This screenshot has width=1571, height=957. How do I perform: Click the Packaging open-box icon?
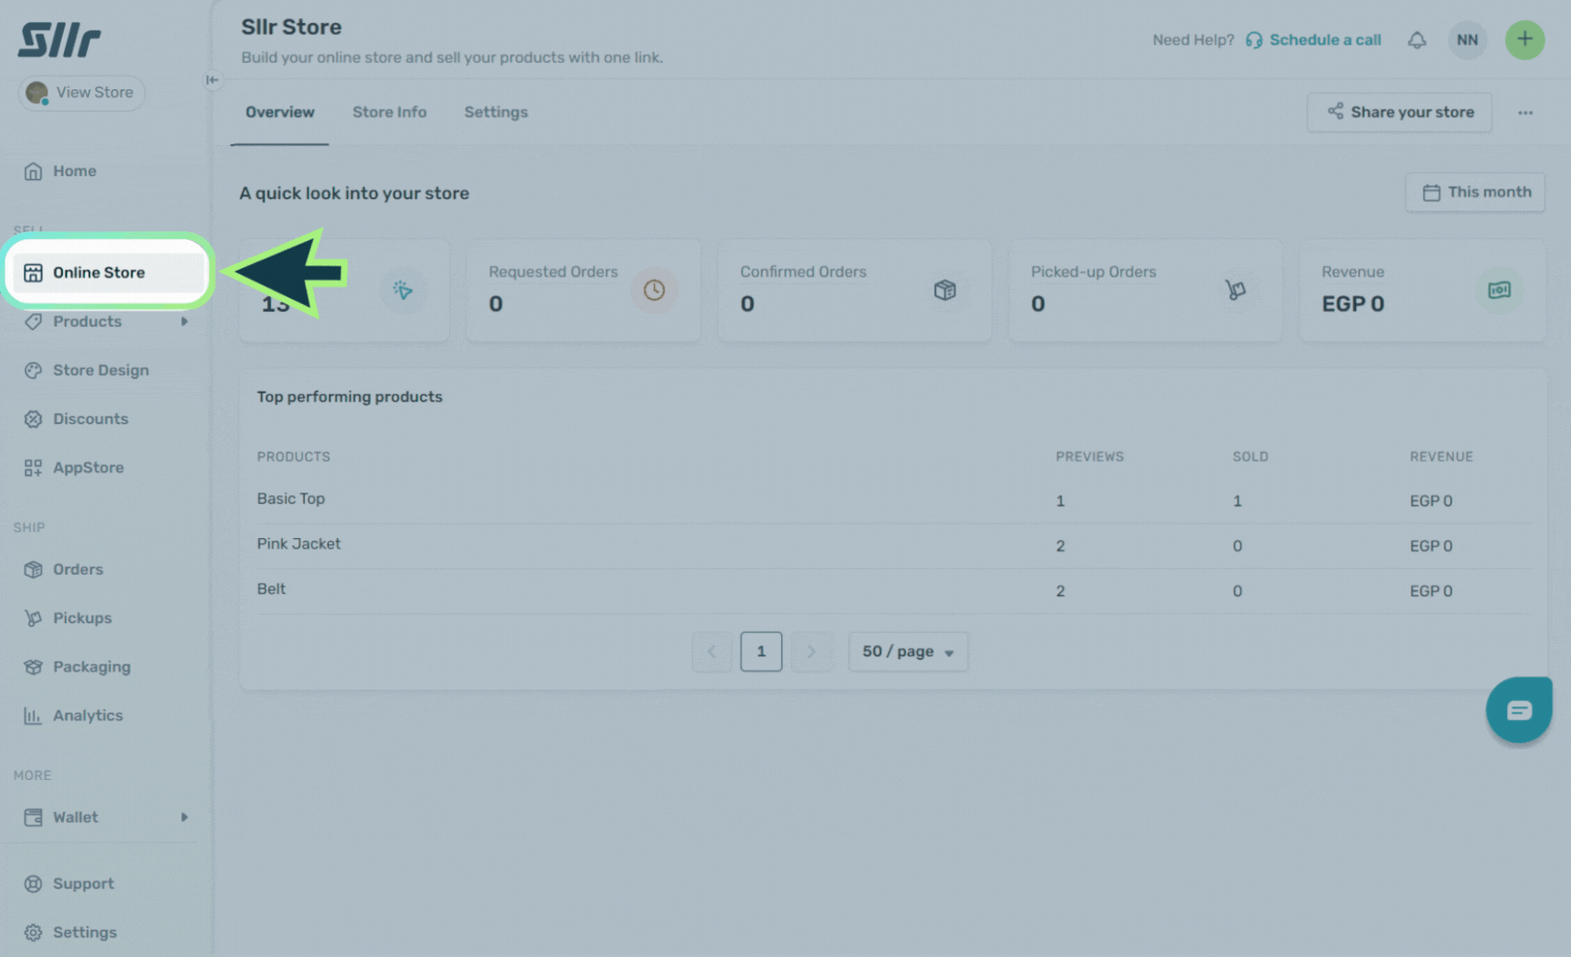[x=33, y=667]
